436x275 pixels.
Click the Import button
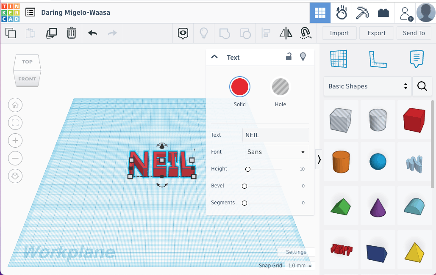coord(339,33)
